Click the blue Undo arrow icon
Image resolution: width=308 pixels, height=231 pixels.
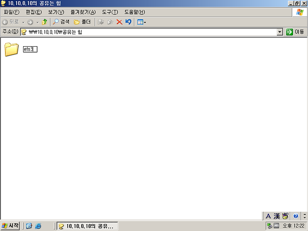(x=128, y=22)
